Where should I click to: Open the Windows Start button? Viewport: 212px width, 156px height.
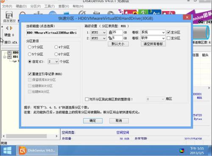click(x=7, y=150)
